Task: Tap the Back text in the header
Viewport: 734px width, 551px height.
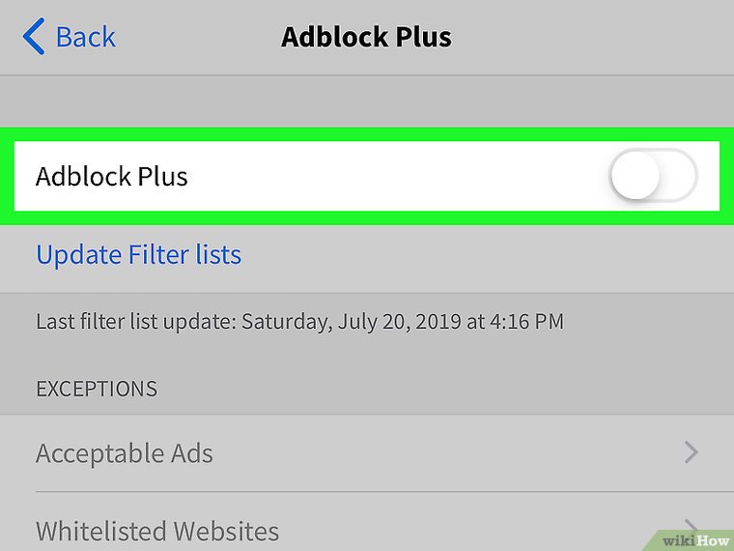Action: 85,38
